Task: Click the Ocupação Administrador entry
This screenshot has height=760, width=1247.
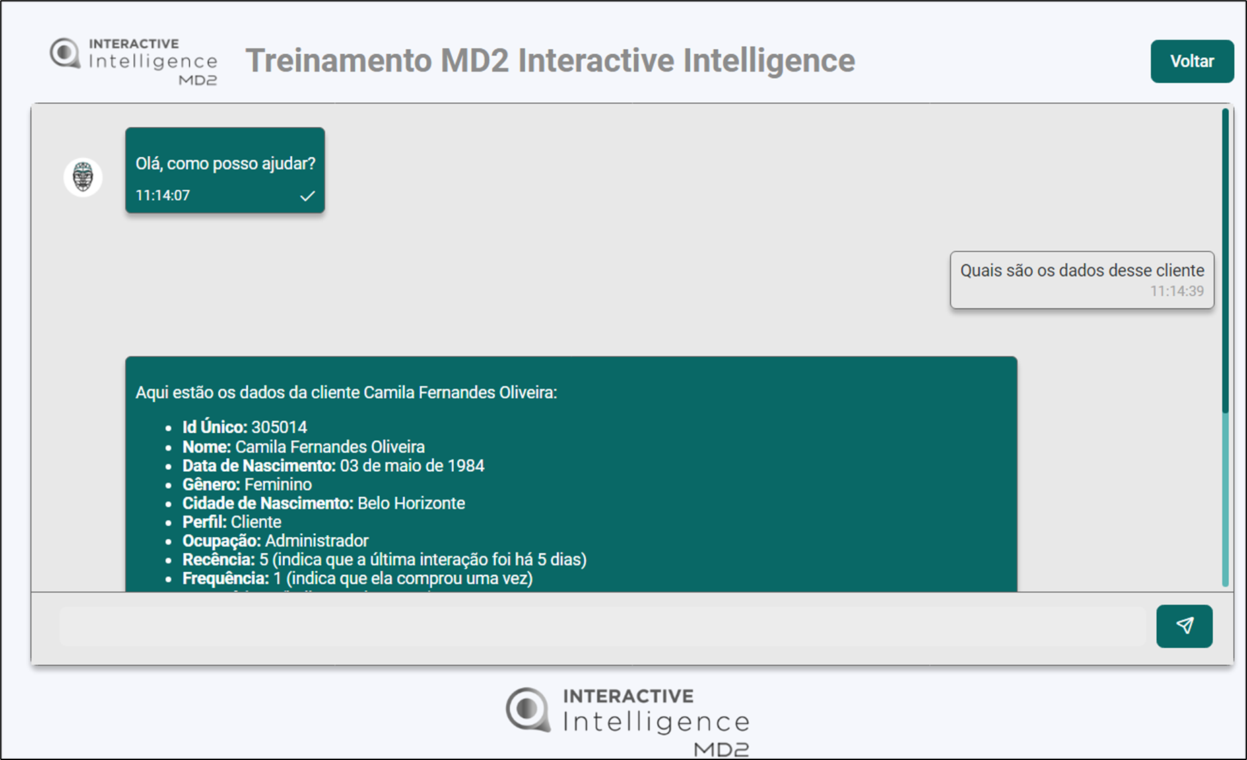Action: 275,541
